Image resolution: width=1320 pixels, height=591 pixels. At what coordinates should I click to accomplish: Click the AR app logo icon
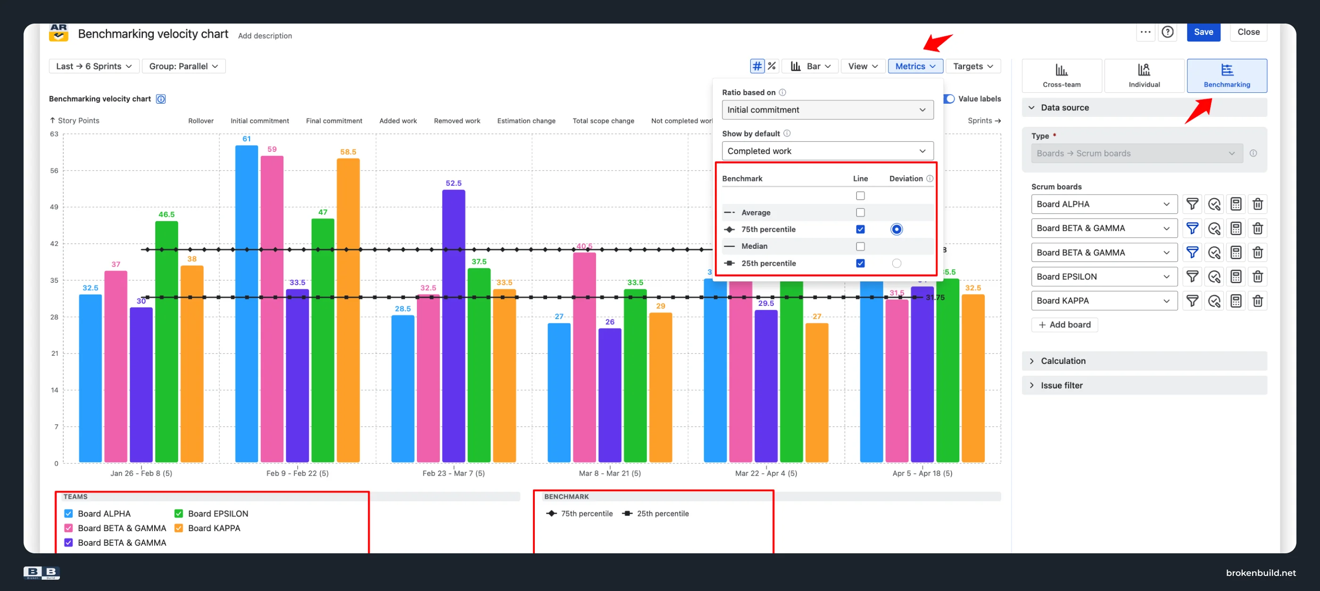point(58,32)
